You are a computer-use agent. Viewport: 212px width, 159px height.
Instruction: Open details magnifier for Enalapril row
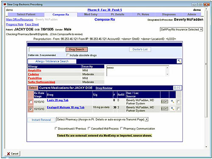tap(172, 109)
